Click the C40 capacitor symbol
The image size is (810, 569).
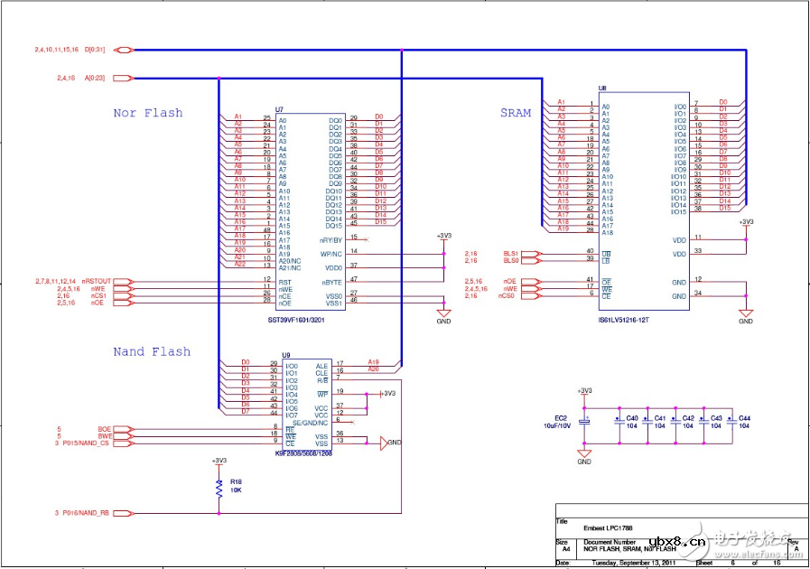pyautogui.click(x=619, y=420)
